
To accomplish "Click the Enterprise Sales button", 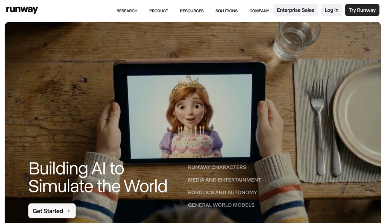I will point(296,10).
